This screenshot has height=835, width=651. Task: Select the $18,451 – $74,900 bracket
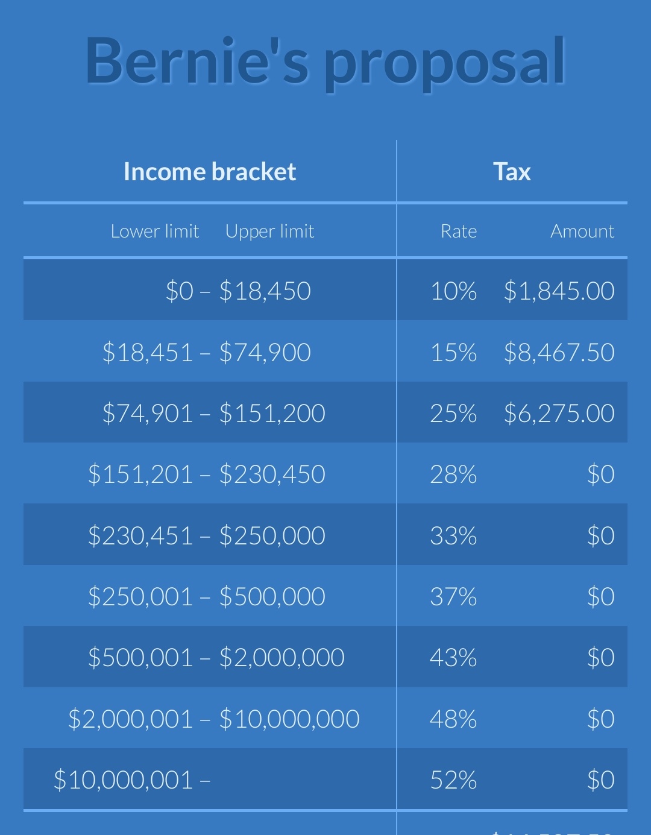tap(207, 353)
